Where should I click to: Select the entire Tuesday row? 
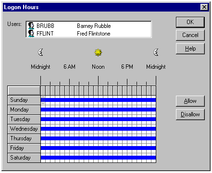click(24, 120)
